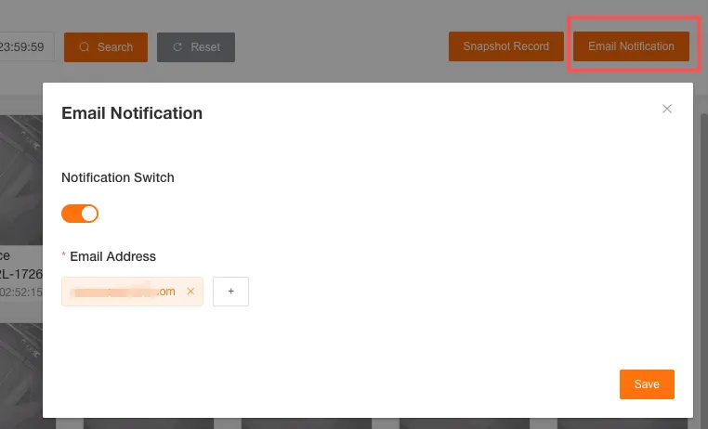Click the Email Address label
Screen dimensions: 708x429
(x=112, y=256)
